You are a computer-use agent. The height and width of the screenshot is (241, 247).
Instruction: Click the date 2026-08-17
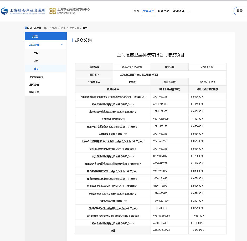(207, 67)
